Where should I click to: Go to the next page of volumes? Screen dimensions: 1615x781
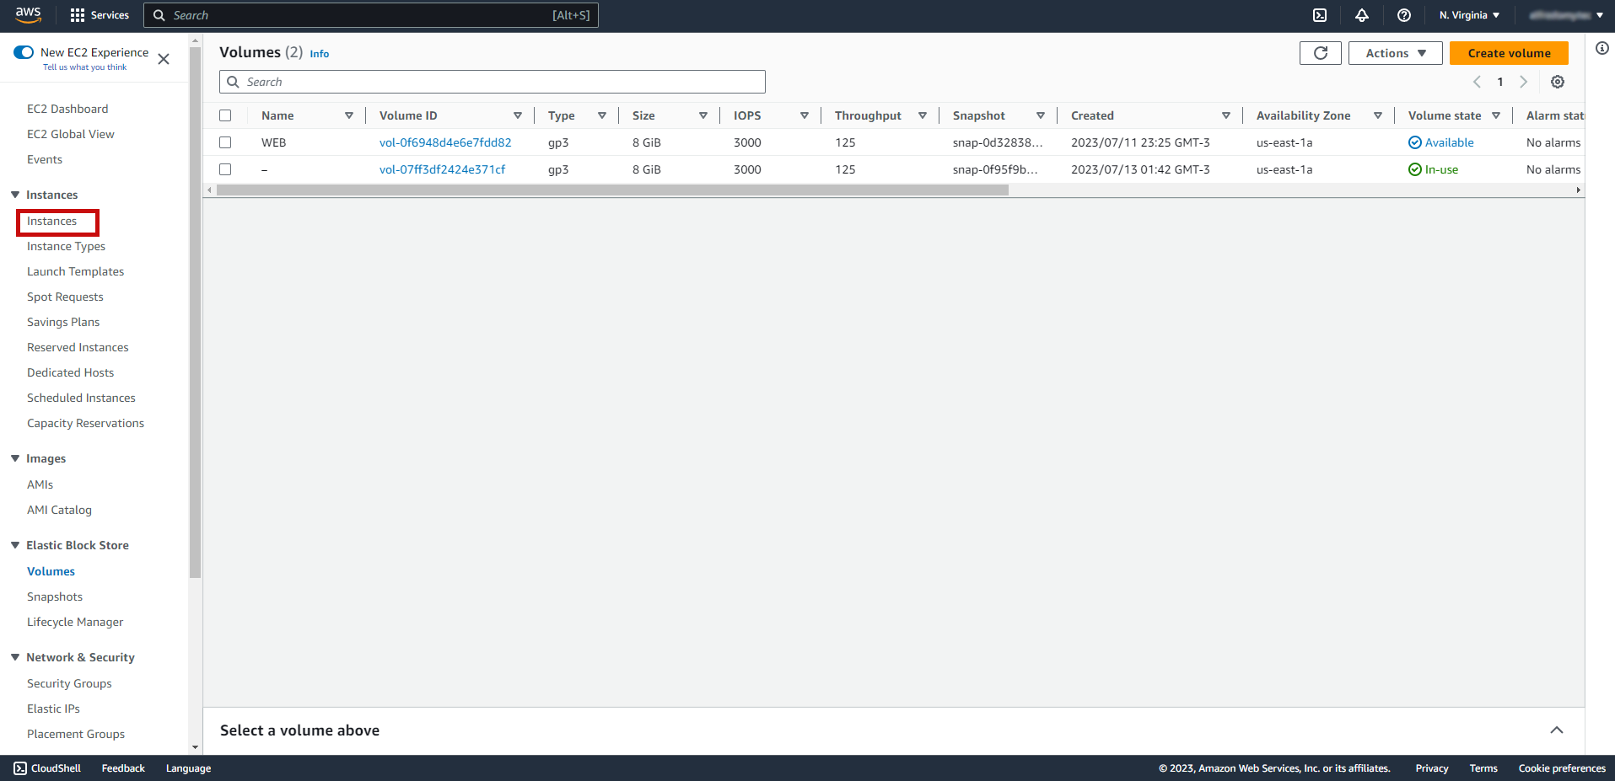(x=1523, y=82)
